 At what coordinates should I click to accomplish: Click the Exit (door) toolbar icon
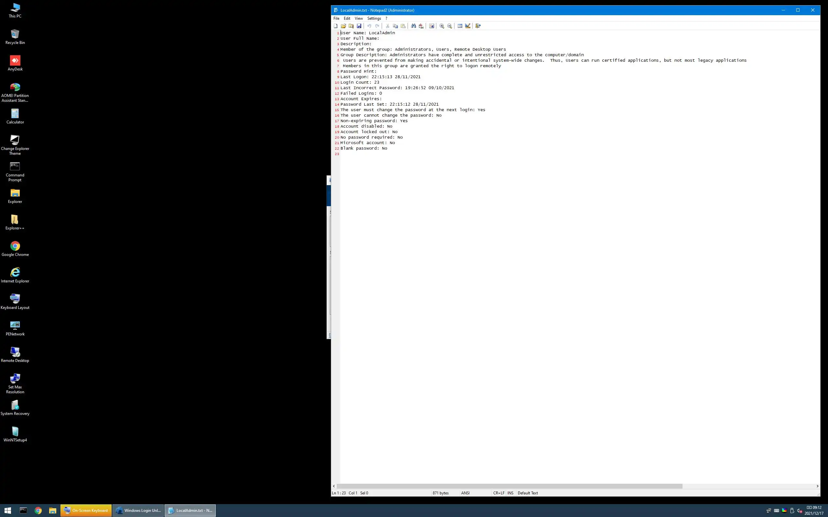coord(478,26)
